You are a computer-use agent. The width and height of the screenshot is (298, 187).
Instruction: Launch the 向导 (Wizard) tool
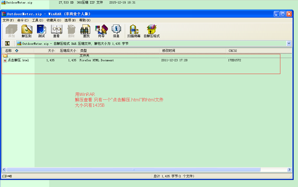click(x=101, y=31)
